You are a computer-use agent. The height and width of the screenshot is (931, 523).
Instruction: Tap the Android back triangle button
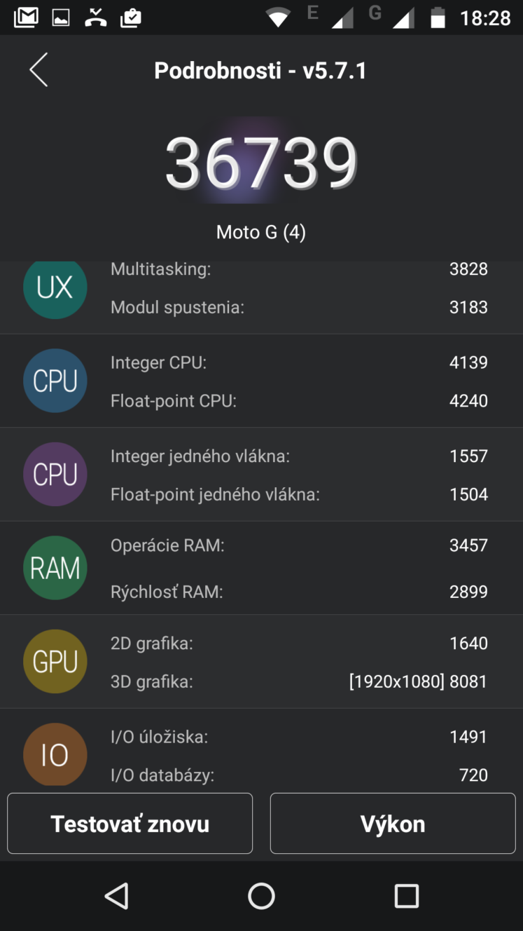pos(116,896)
